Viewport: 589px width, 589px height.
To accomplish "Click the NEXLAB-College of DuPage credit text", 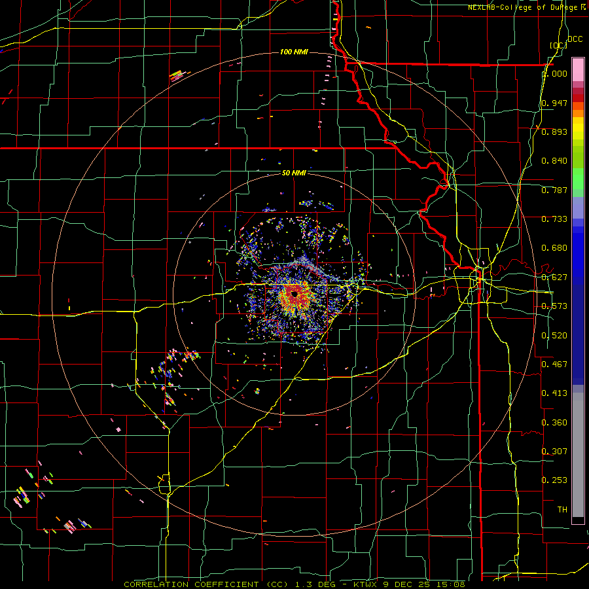I will (526, 7).
